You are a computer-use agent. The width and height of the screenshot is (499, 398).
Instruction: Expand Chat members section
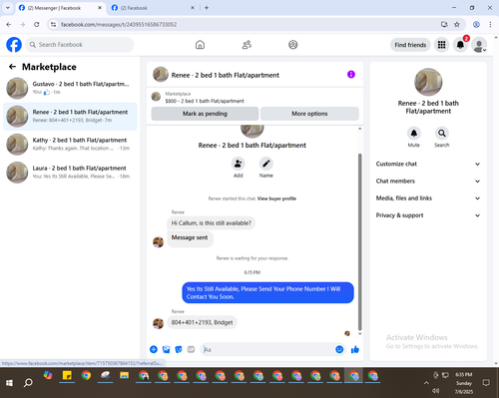[428, 182]
